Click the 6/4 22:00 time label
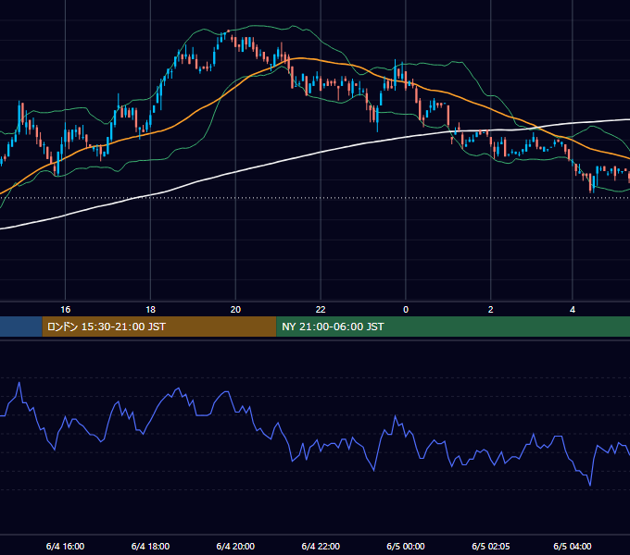 coord(321,546)
